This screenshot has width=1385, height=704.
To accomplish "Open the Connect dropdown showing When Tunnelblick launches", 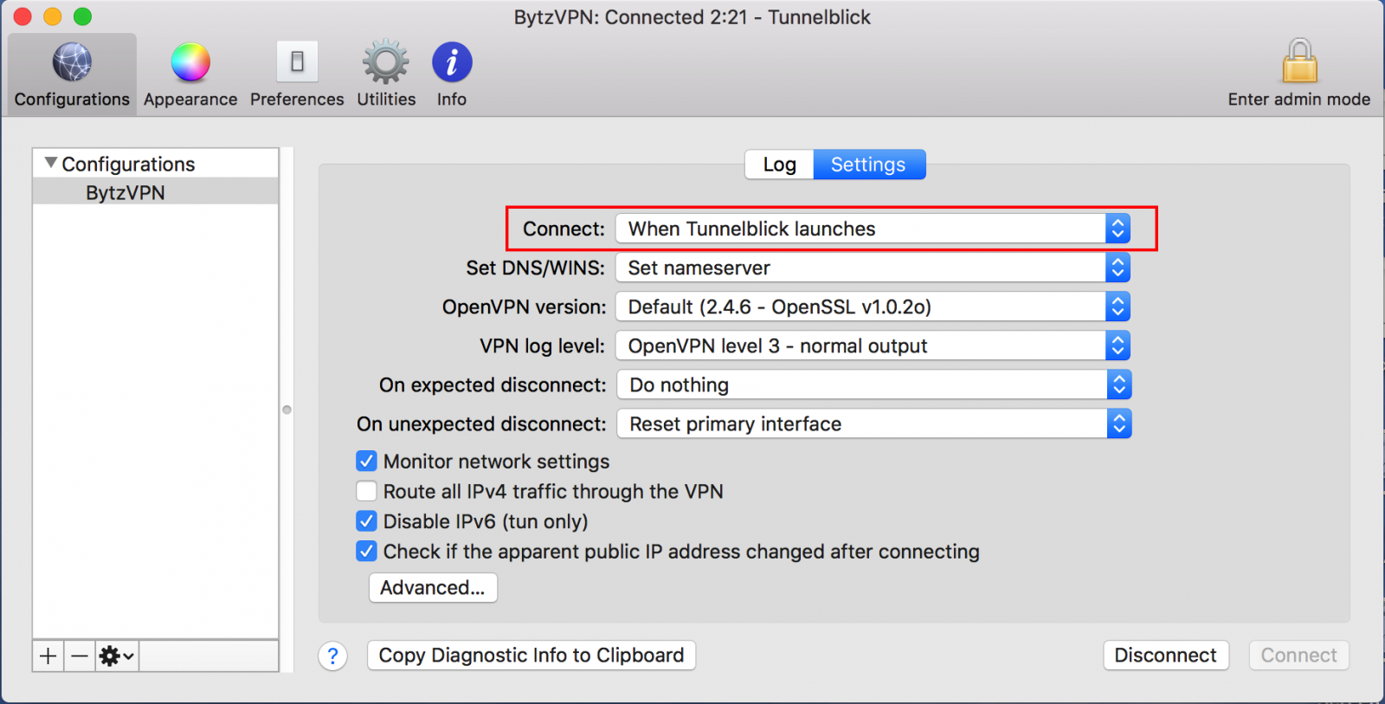I will (873, 229).
